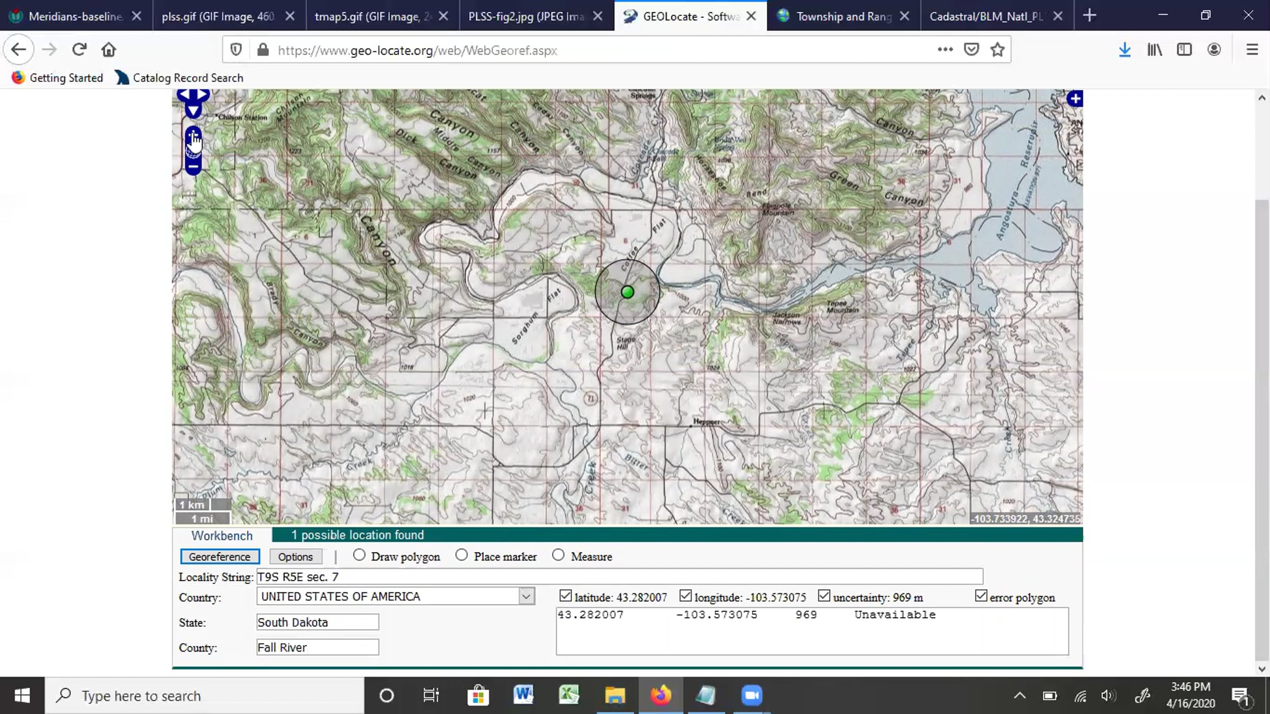1270x714 pixels.
Task: Pan the map down with arrow control
Action: [x=193, y=111]
